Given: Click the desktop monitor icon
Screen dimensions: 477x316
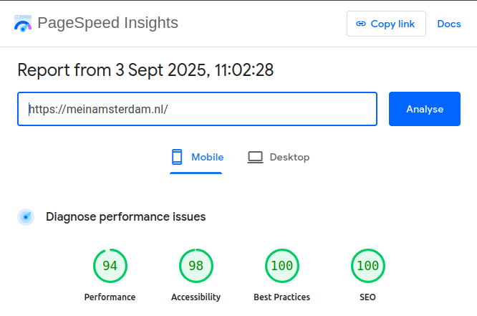Looking at the screenshot, I should tap(256, 157).
